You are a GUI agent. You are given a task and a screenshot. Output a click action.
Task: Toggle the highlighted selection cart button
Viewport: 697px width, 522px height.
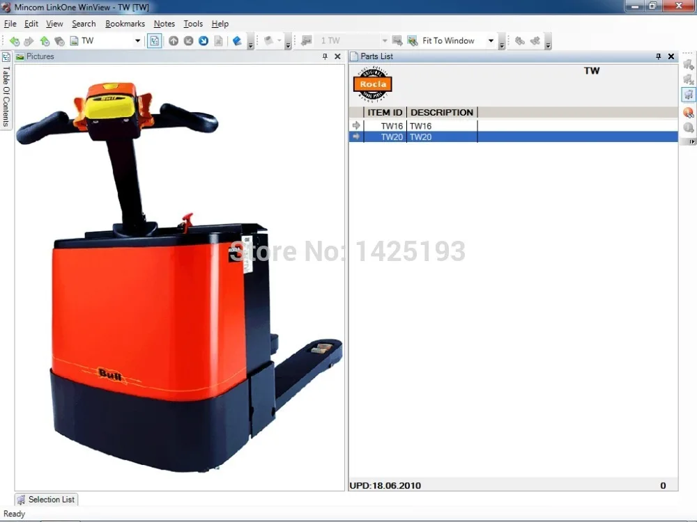(x=689, y=95)
